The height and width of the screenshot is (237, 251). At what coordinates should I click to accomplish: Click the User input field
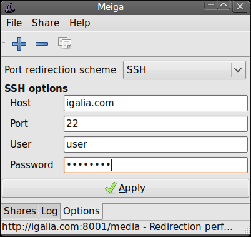(x=155, y=144)
